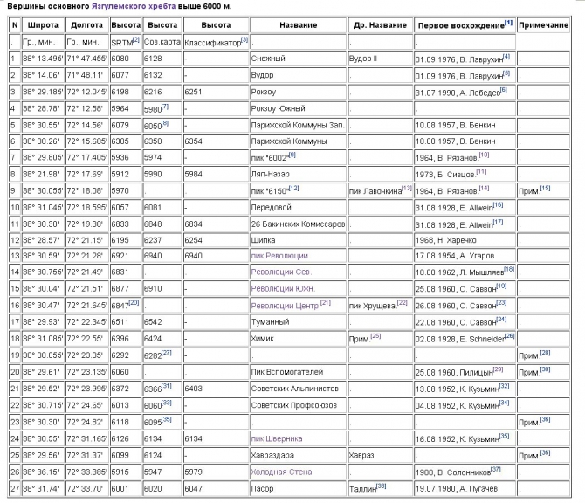Click footnote 6 after А. Лебедев
This screenshot has width=585, height=503.
(x=504, y=89)
